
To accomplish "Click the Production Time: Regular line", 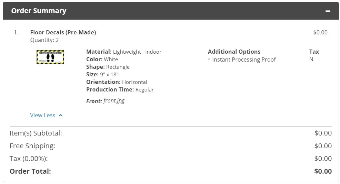I will tap(120, 89).
